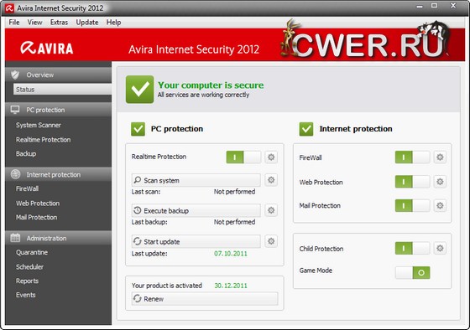Select the Internet protection sidebar header

[x=59, y=174]
